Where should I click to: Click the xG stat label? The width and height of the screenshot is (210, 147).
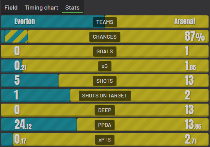[105, 66]
